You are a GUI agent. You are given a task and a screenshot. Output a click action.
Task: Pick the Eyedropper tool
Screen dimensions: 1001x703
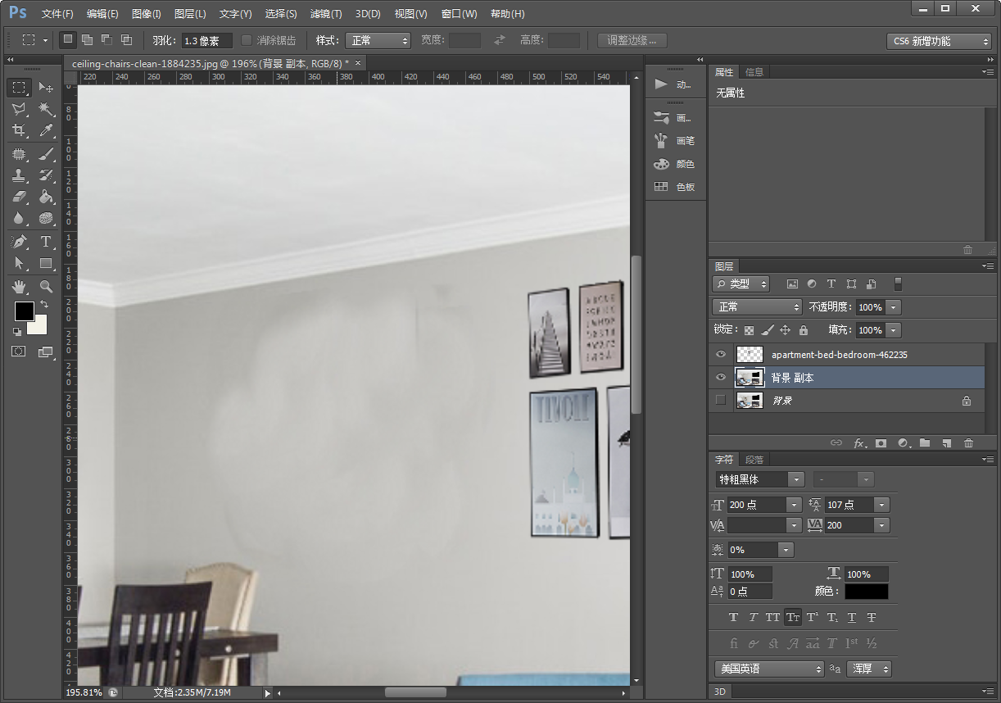point(46,131)
